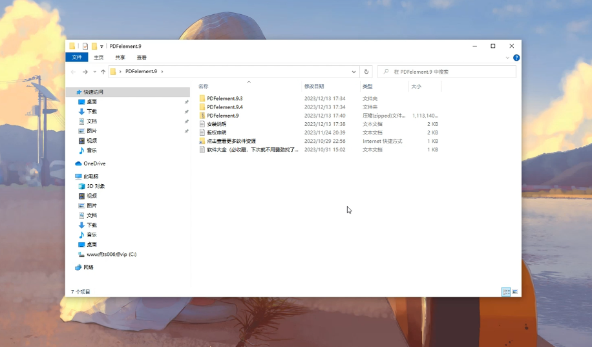The height and width of the screenshot is (347, 592).
Task: Open Customize Quick Access Toolbar dropdown
Action: point(101,47)
